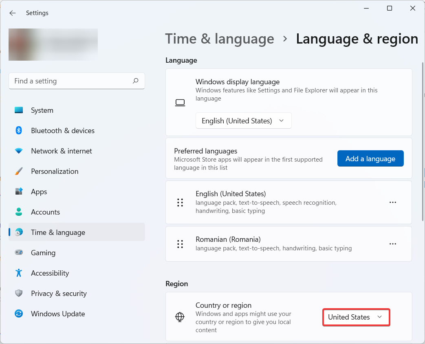Go back using the arrow button

pos(13,13)
